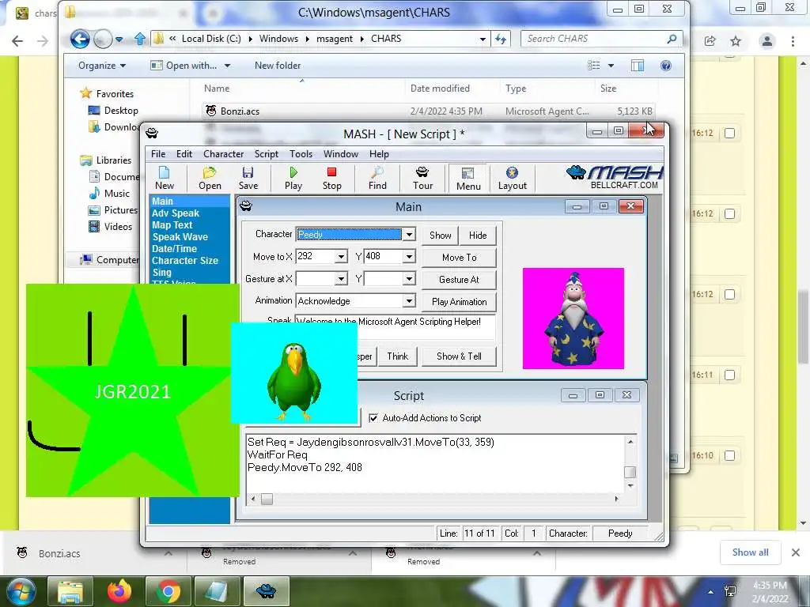Click the Move To button
The width and height of the screenshot is (810, 607).
460,258
